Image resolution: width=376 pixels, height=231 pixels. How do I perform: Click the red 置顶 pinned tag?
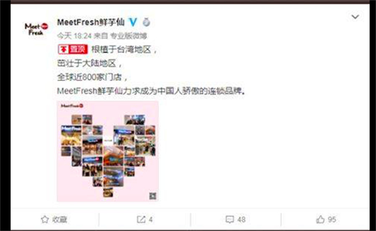click(73, 49)
